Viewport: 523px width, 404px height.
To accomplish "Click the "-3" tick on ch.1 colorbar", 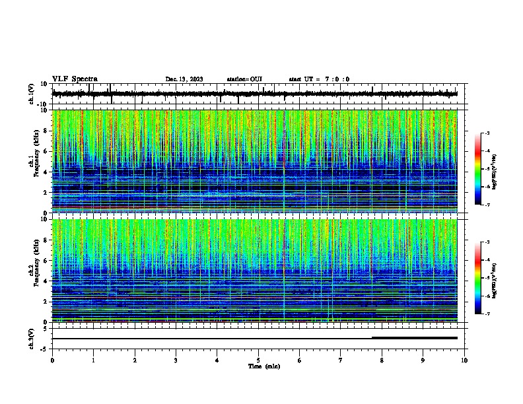I will click(487, 133).
